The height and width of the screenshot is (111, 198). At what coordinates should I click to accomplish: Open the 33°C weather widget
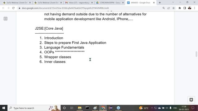pos(144,108)
